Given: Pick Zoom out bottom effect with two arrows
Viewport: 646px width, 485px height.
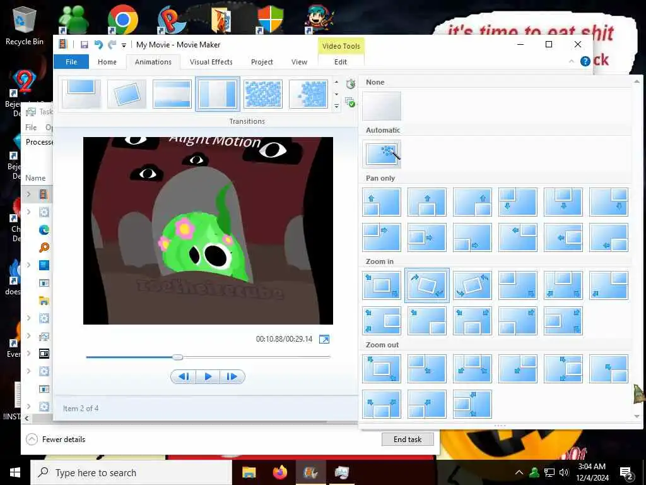Looking at the screenshot, I should click(382, 404).
